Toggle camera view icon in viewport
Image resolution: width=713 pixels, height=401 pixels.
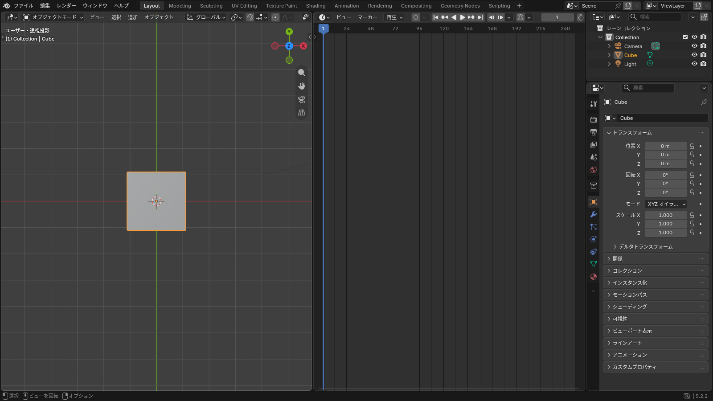(302, 99)
